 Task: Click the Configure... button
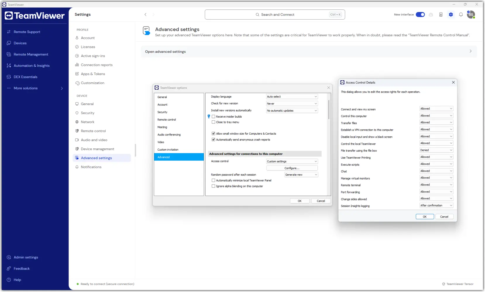292,168
